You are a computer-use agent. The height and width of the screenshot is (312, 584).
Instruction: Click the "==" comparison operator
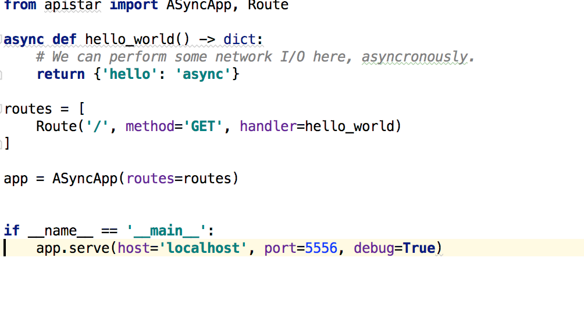tap(109, 231)
